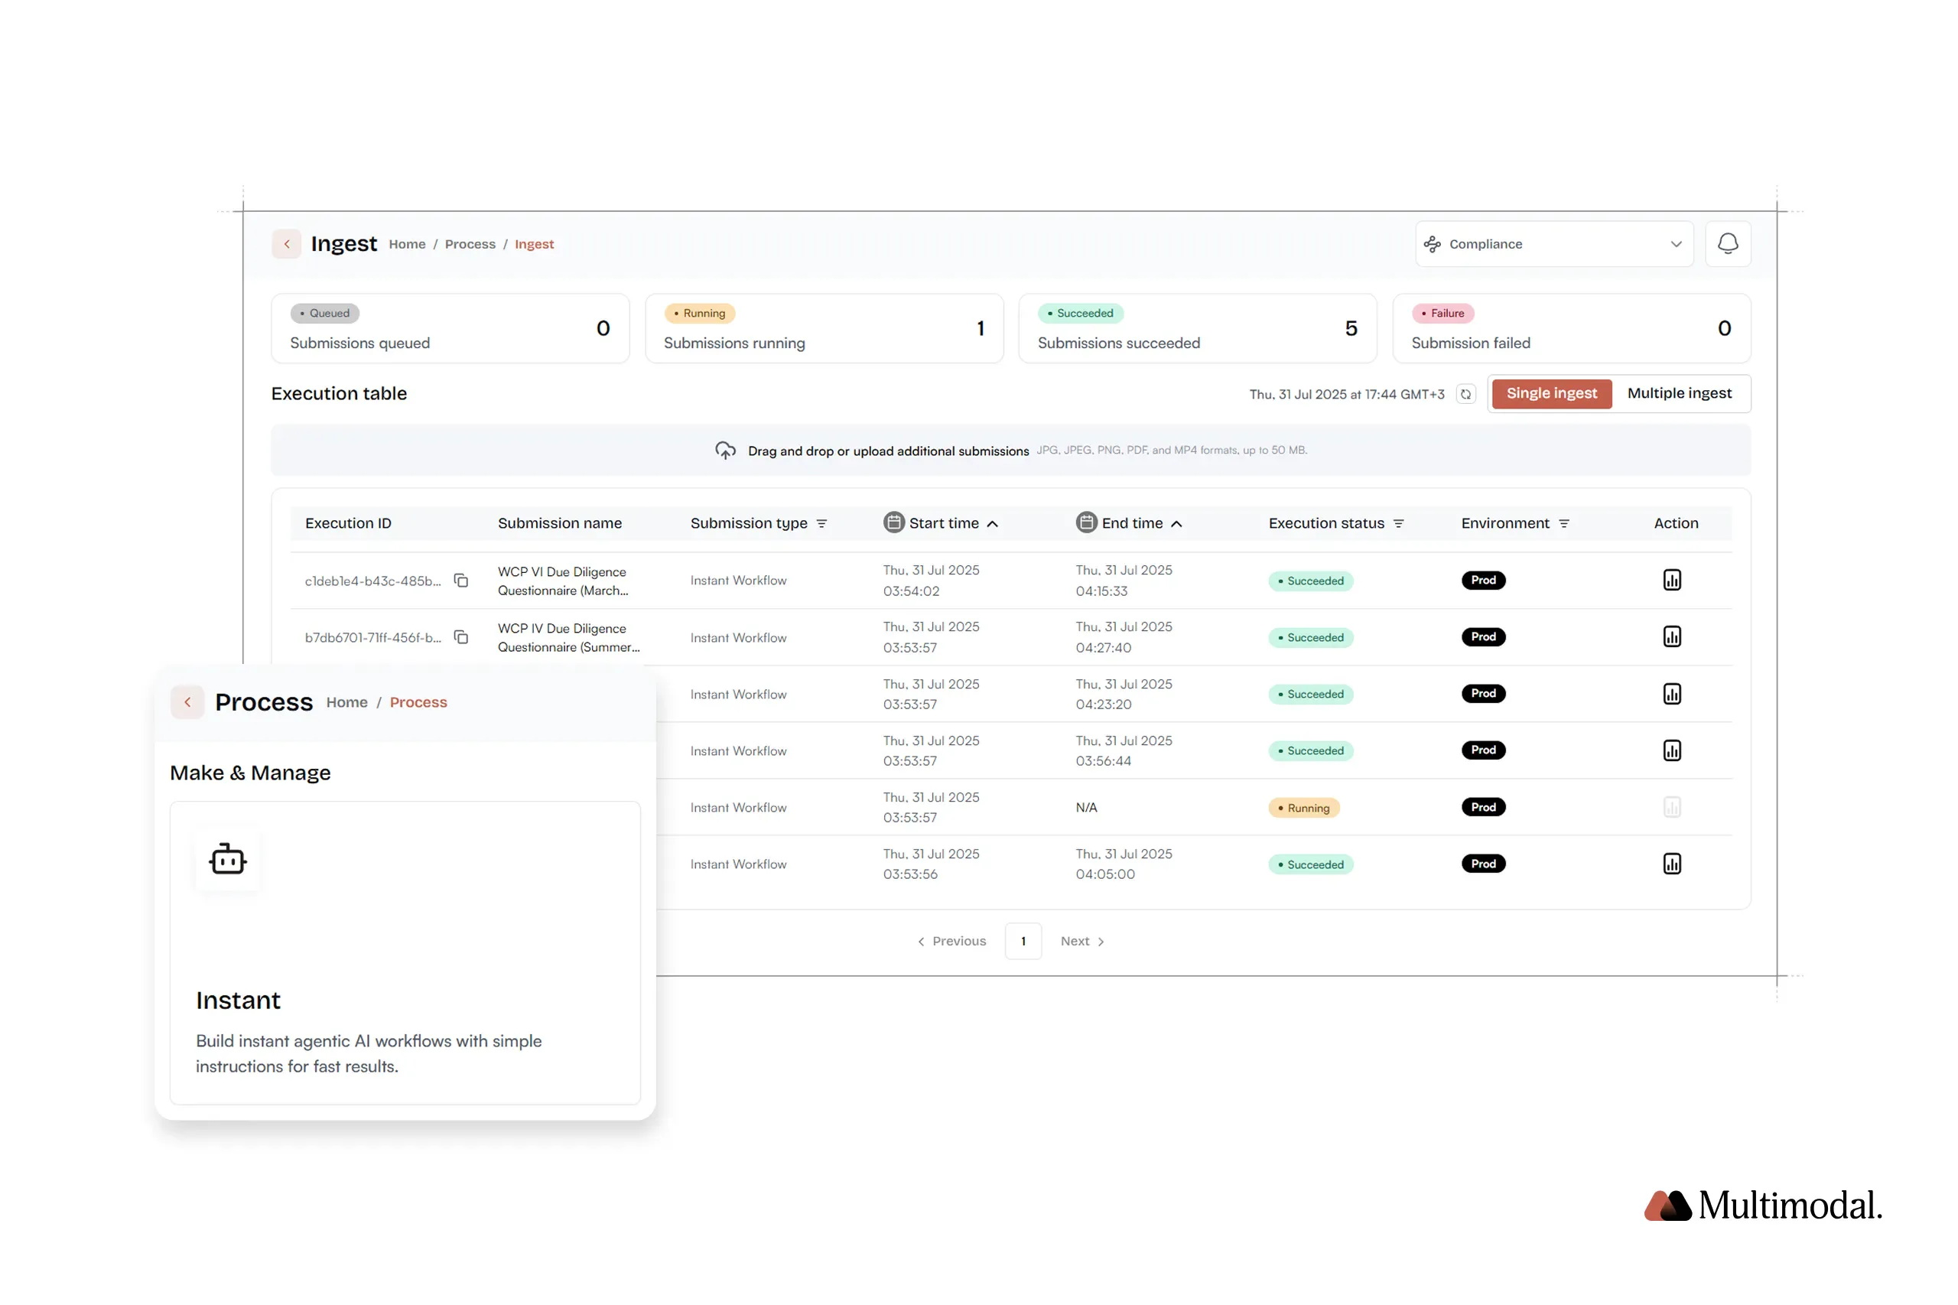1958x1305 pixels.
Task: Click the Submission name column header
Action: tap(559, 523)
